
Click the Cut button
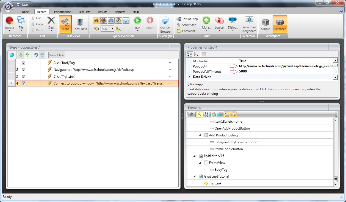(x=36, y=18)
